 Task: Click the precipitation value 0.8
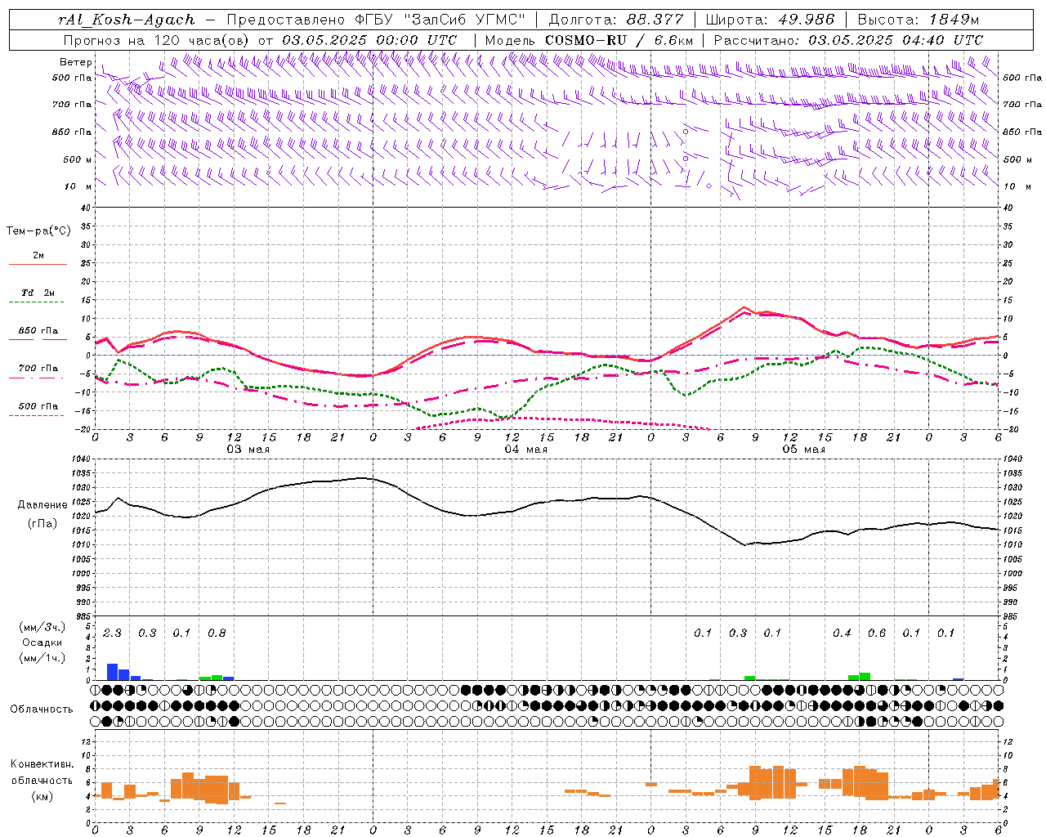pos(217,633)
